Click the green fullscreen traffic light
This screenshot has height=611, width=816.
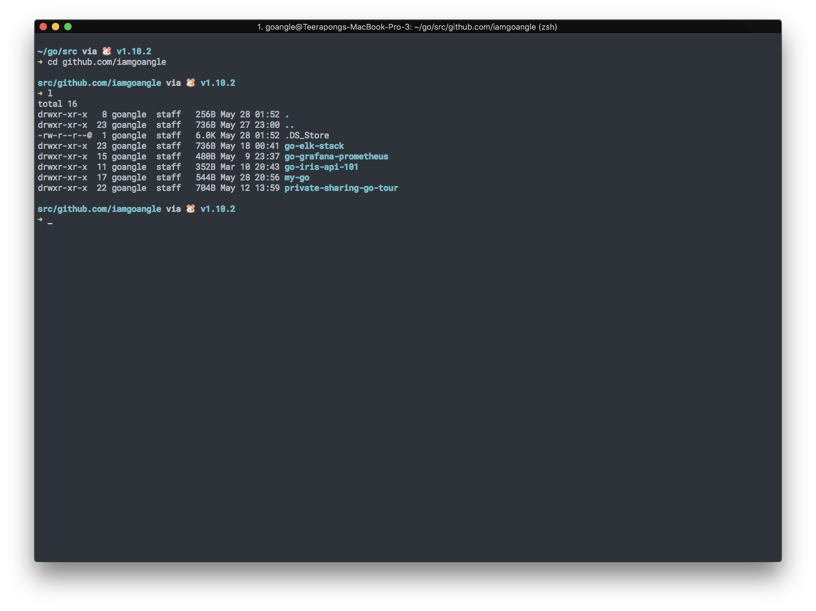click(67, 27)
